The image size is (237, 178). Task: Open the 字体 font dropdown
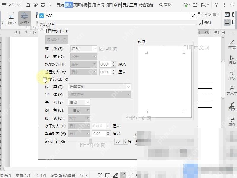click(x=100, y=94)
